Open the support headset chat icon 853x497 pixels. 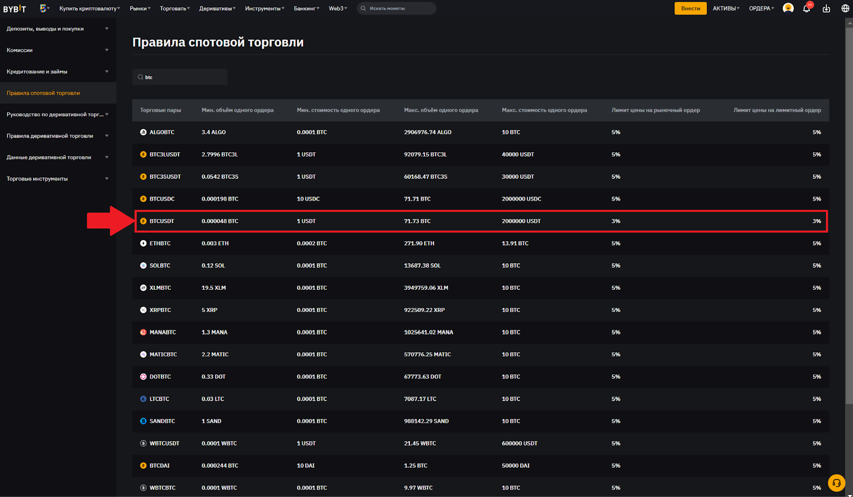pos(836,483)
